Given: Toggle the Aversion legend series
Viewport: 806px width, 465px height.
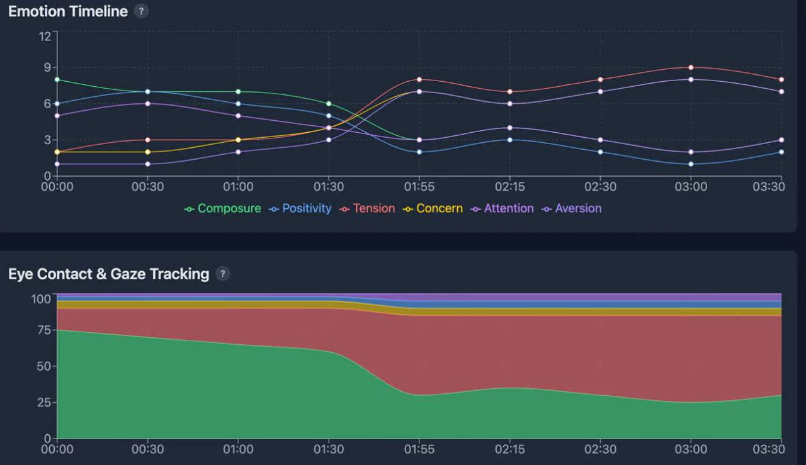Looking at the screenshot, I should click(x=571, y=208).
